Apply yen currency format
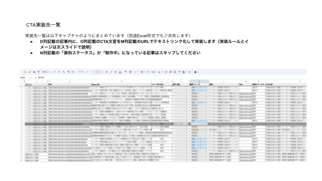This screenshot has width=322, height=181. point(55,72)
